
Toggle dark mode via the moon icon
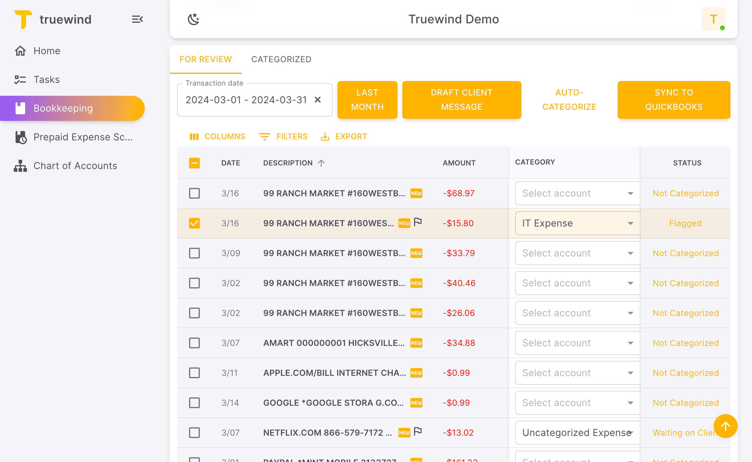coord(194,19)
